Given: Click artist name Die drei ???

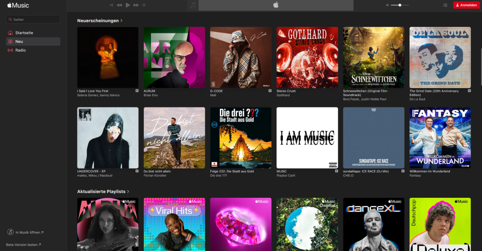Looking at the screenshot, I should [x=218, y=176].
